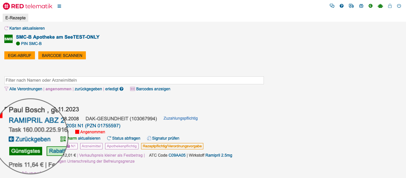Focus the name or medication filter field

tap(134, 80)
